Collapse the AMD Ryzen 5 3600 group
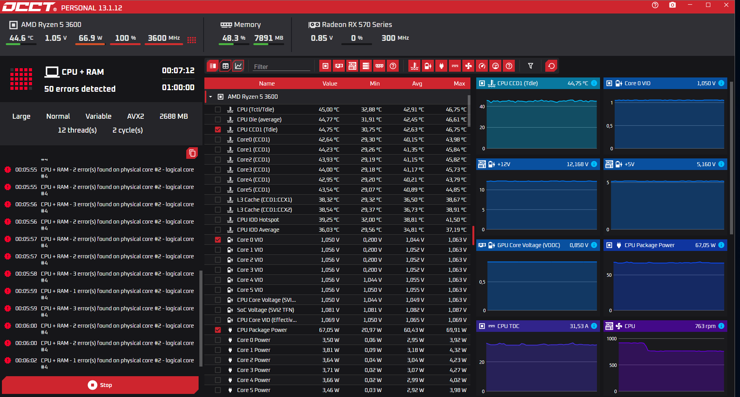 click(x=211, y=97)
